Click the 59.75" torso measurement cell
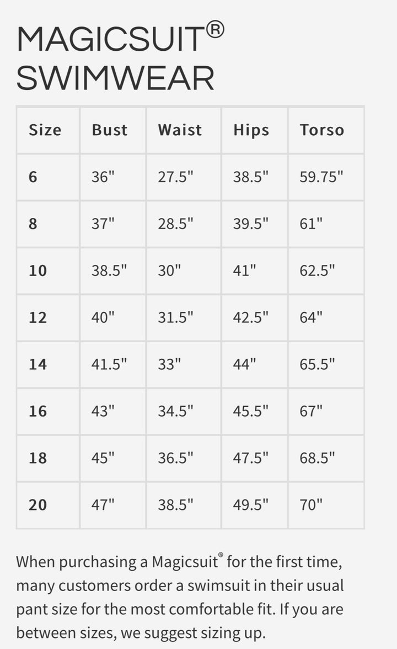Screen dimensions: 397x649 (321, 177)
